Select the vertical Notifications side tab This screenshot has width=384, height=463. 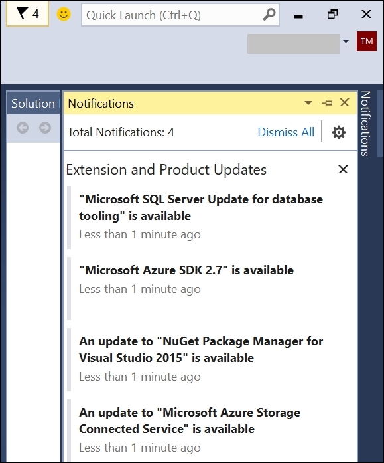[365, 124]
